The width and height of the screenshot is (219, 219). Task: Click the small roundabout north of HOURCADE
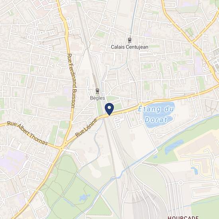(x=181, y=182)
